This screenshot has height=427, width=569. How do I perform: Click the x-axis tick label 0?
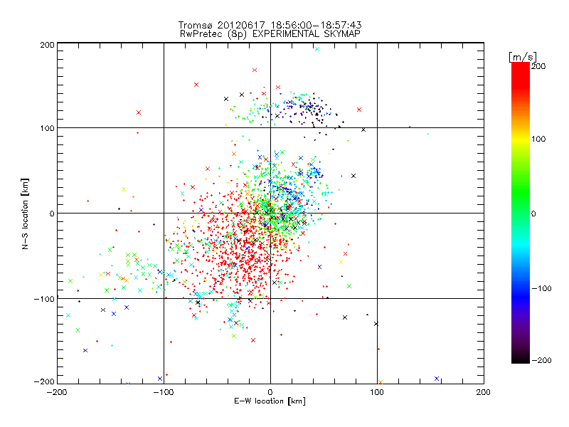[x=270, y=392]
